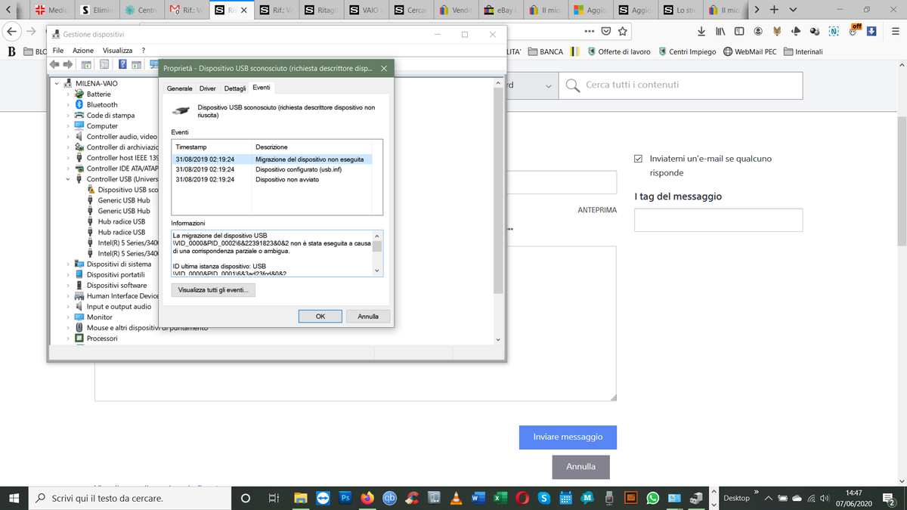Expand the Batterie device category
Viewport: 907px width, 510px height.
click(x=68, y=94)
